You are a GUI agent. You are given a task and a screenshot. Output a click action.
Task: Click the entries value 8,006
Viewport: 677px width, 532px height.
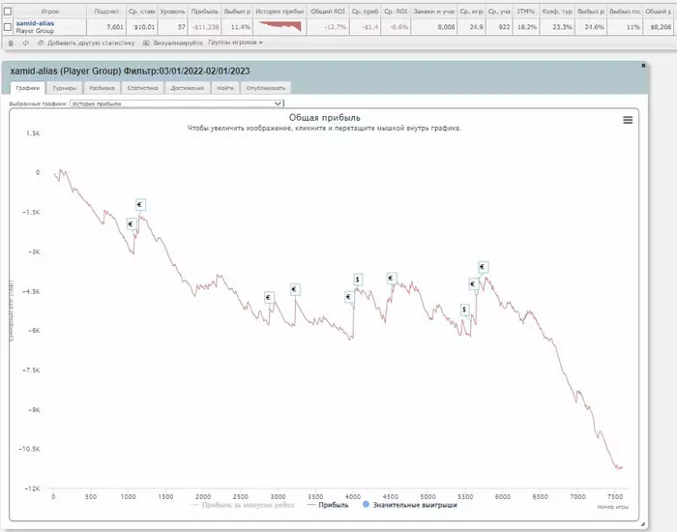[x=446, y=27]
